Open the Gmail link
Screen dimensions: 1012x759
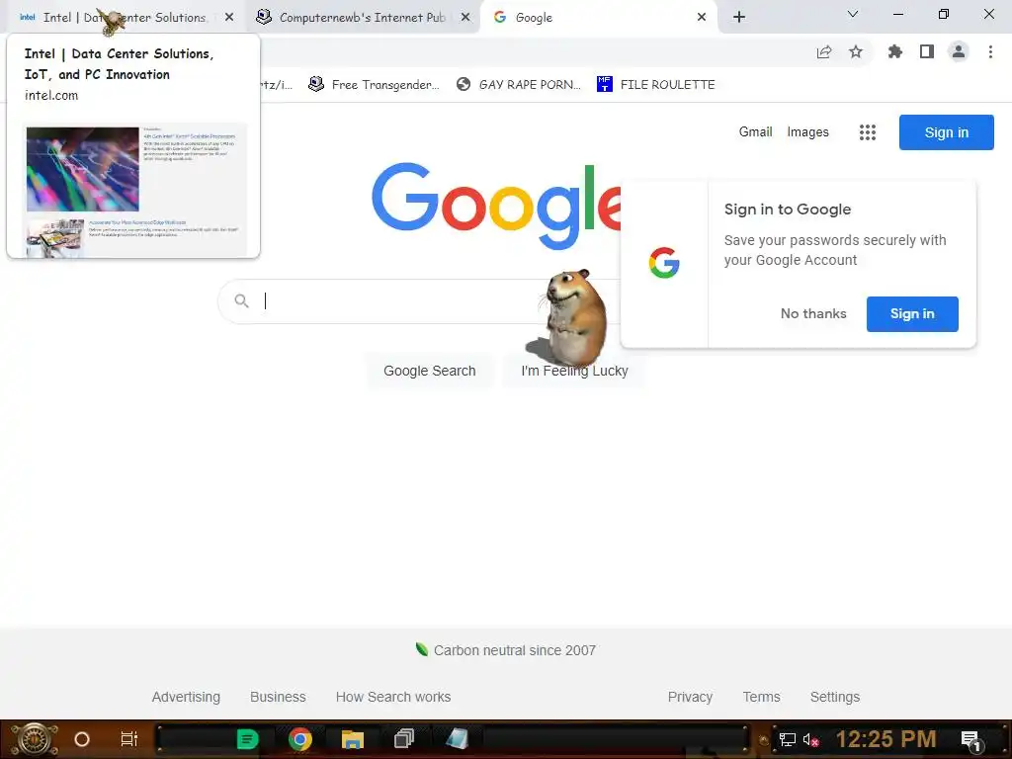coord(755,131)
